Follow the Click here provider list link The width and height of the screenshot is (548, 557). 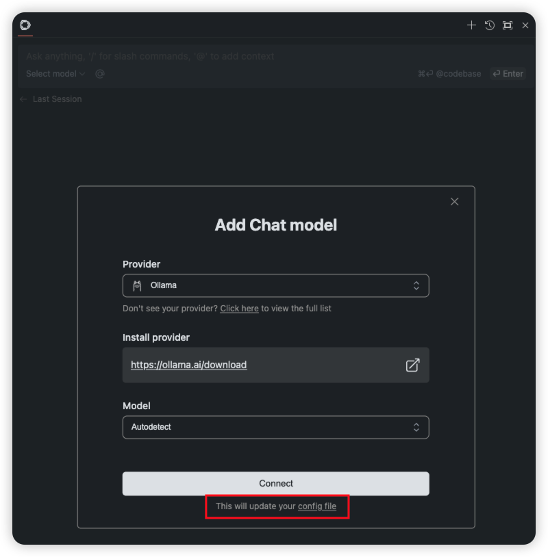(x=239, y=309)
